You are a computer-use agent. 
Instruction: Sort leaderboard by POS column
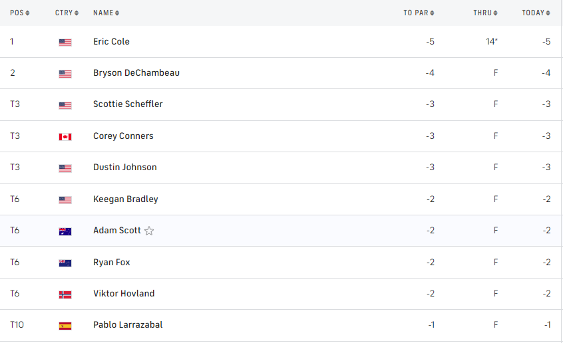coord(19,13)
